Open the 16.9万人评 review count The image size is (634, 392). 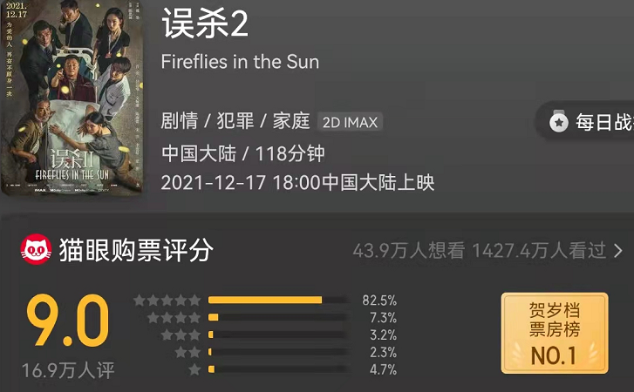coord(68,370)
